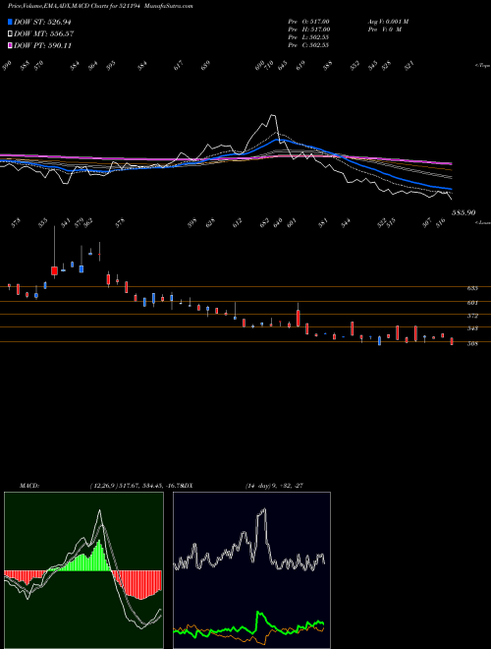Click the blue DOW ST legend swatch
Screen dimensions: 491x649
tap(11, 22)
